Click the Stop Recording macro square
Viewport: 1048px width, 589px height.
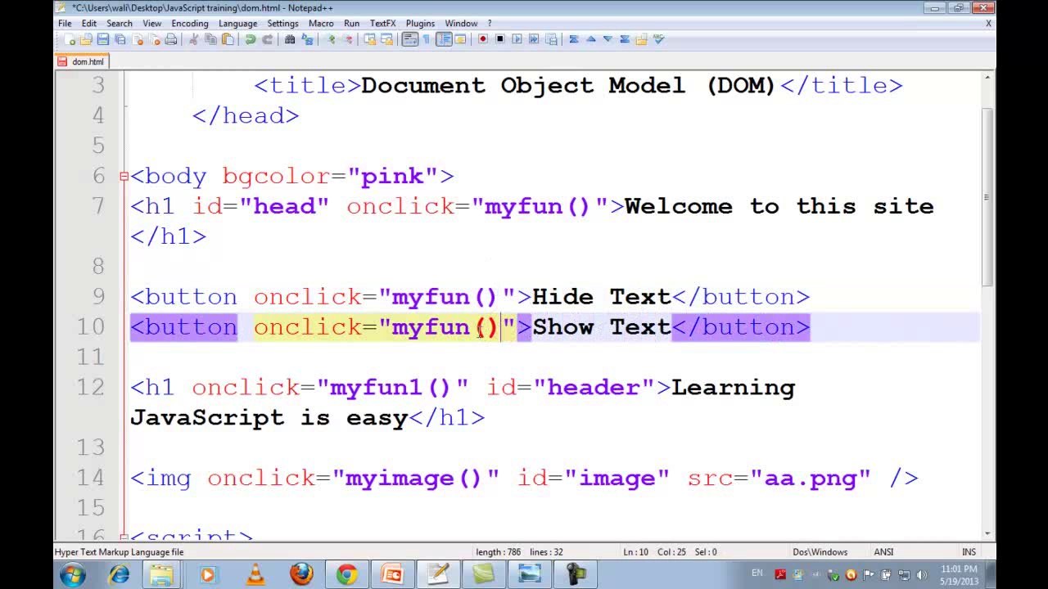point(499,39)
